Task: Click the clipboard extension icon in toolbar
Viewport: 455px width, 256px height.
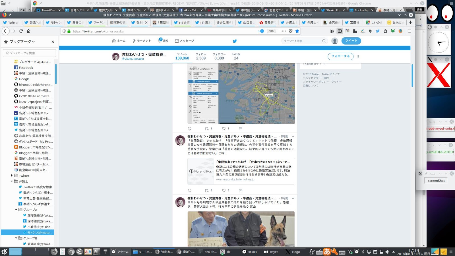Action: tap(385, 31)
